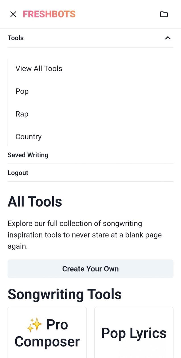Select Rap from the Tools menu
The image size is (181, 358).
[22, 114]
